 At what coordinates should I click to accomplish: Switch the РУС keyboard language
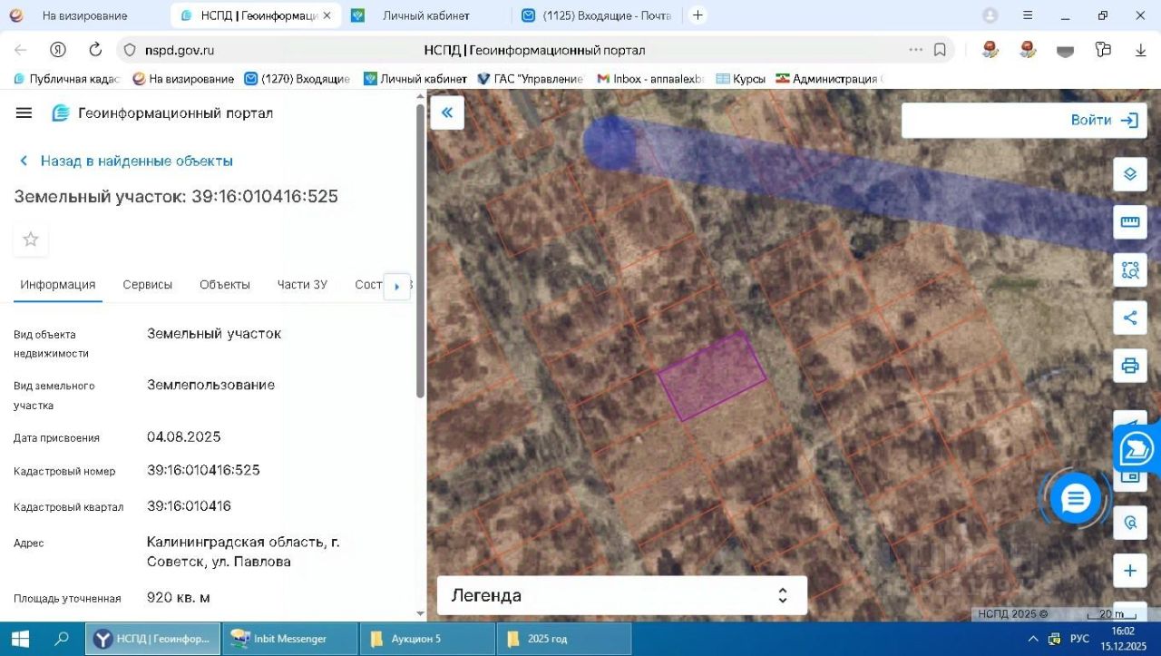(1079, 639)
